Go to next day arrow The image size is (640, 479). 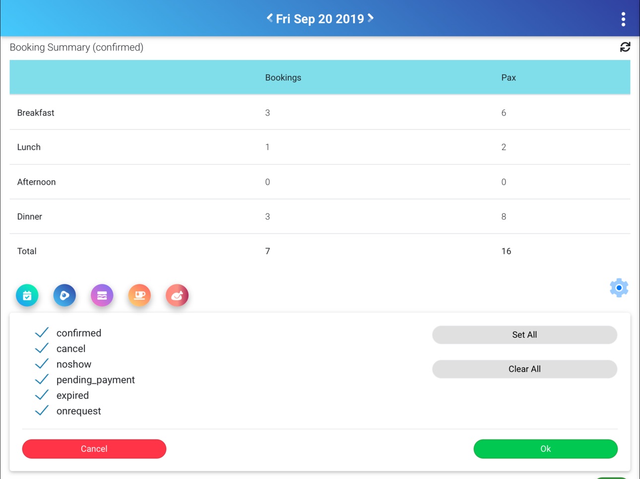pos(371,18)
